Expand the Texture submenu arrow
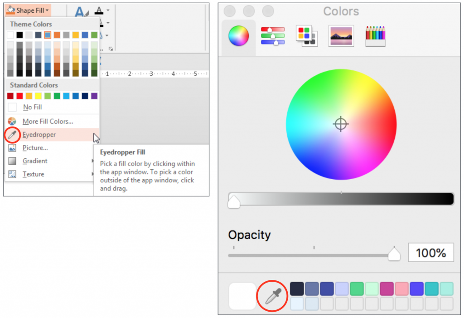The image size is (464, 318). click(x=92, y=174)
